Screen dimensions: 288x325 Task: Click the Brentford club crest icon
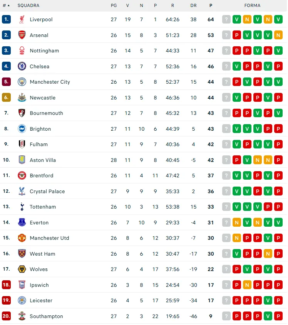click(x=22, y=176)
